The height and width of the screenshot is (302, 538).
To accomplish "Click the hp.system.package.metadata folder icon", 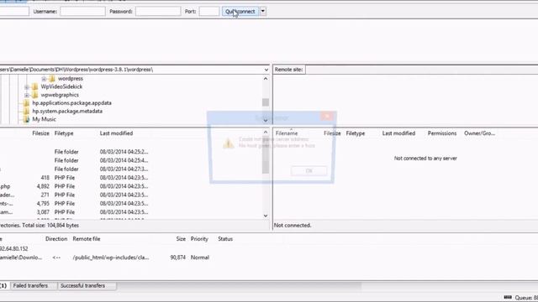I will 26,112.
